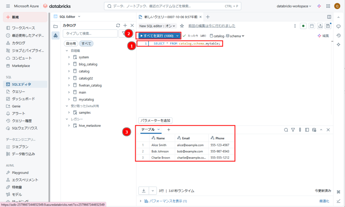The width and height of the screenshot is (345, 207).
Task: Toggle the New SQL editor switch
Action: pyautogui.click(x=158, y=26)
